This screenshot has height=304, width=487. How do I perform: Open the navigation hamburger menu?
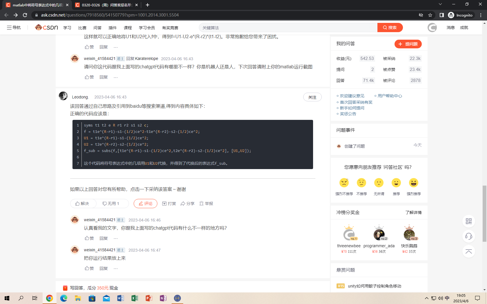point(14,28)
